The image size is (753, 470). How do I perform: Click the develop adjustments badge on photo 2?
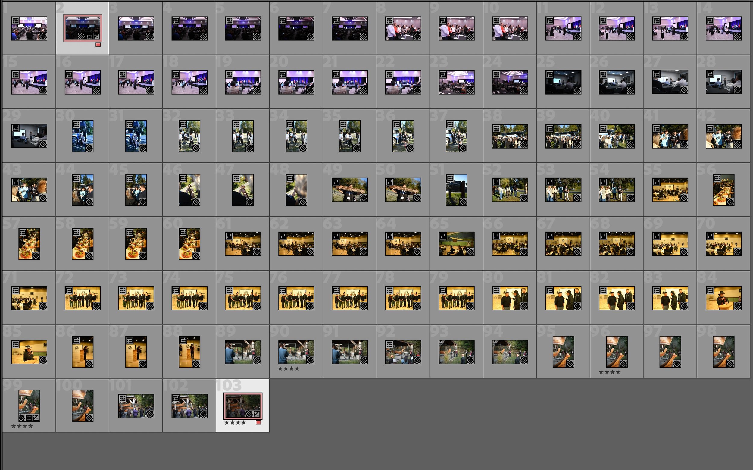97,36
